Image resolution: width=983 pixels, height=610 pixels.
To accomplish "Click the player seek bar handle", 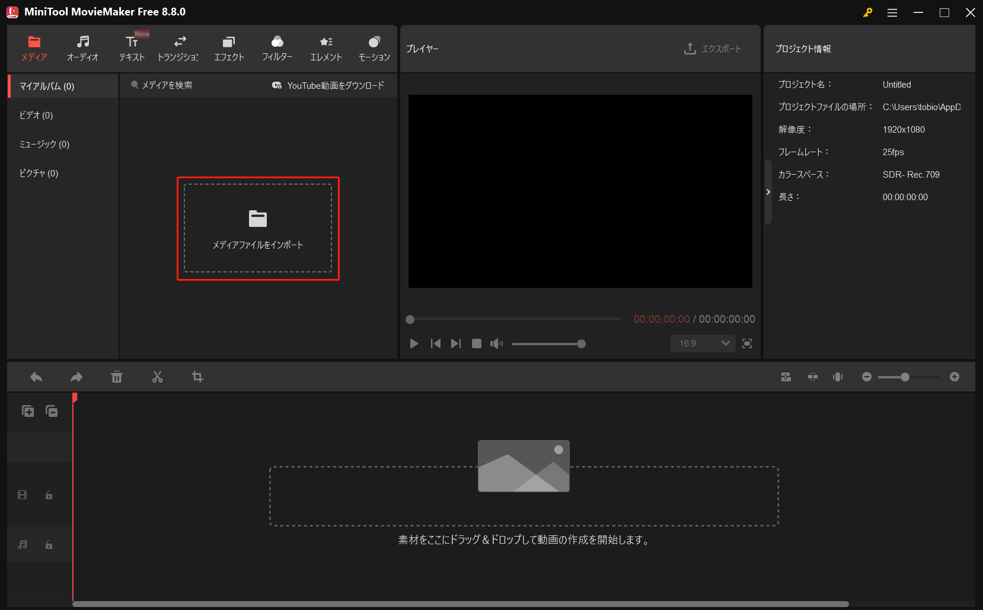I will point(410,319).
